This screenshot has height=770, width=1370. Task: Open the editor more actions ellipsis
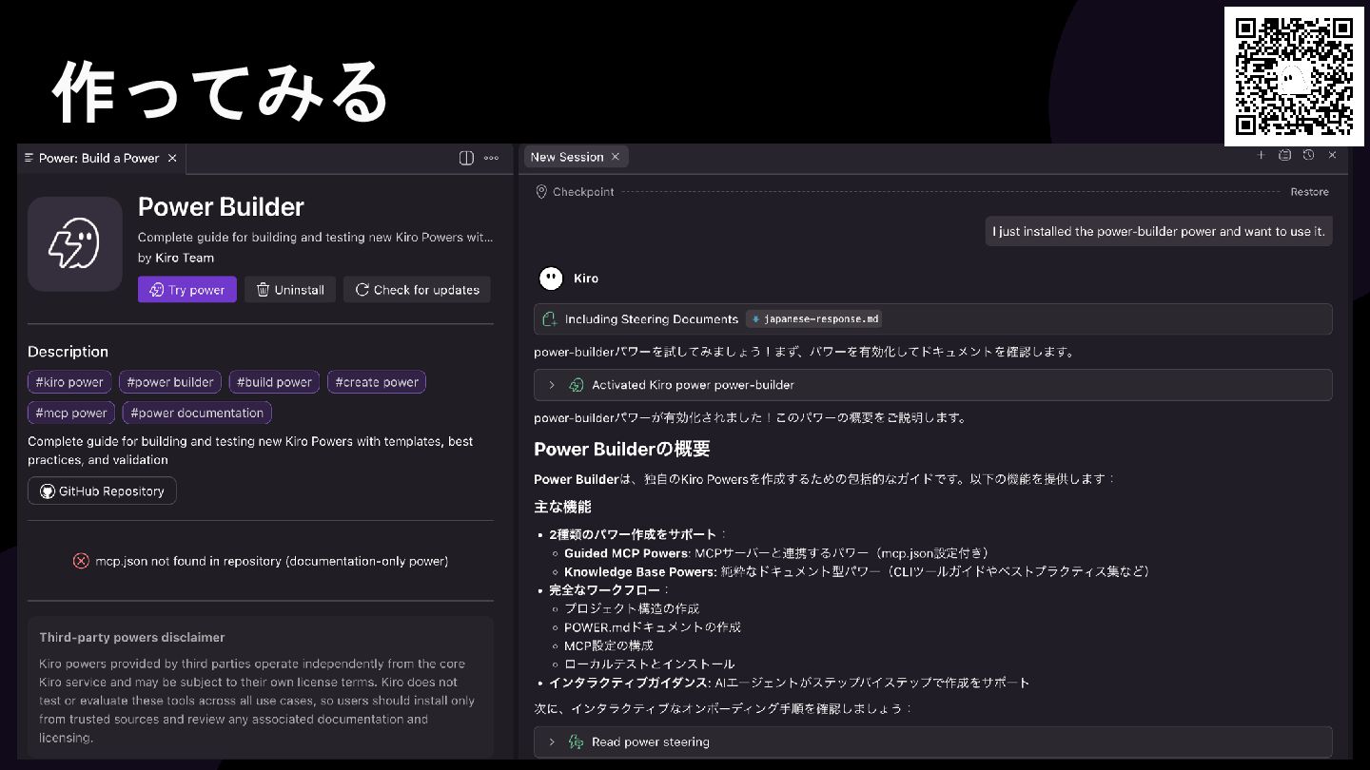pyautogui.click(x=492, y=158)
